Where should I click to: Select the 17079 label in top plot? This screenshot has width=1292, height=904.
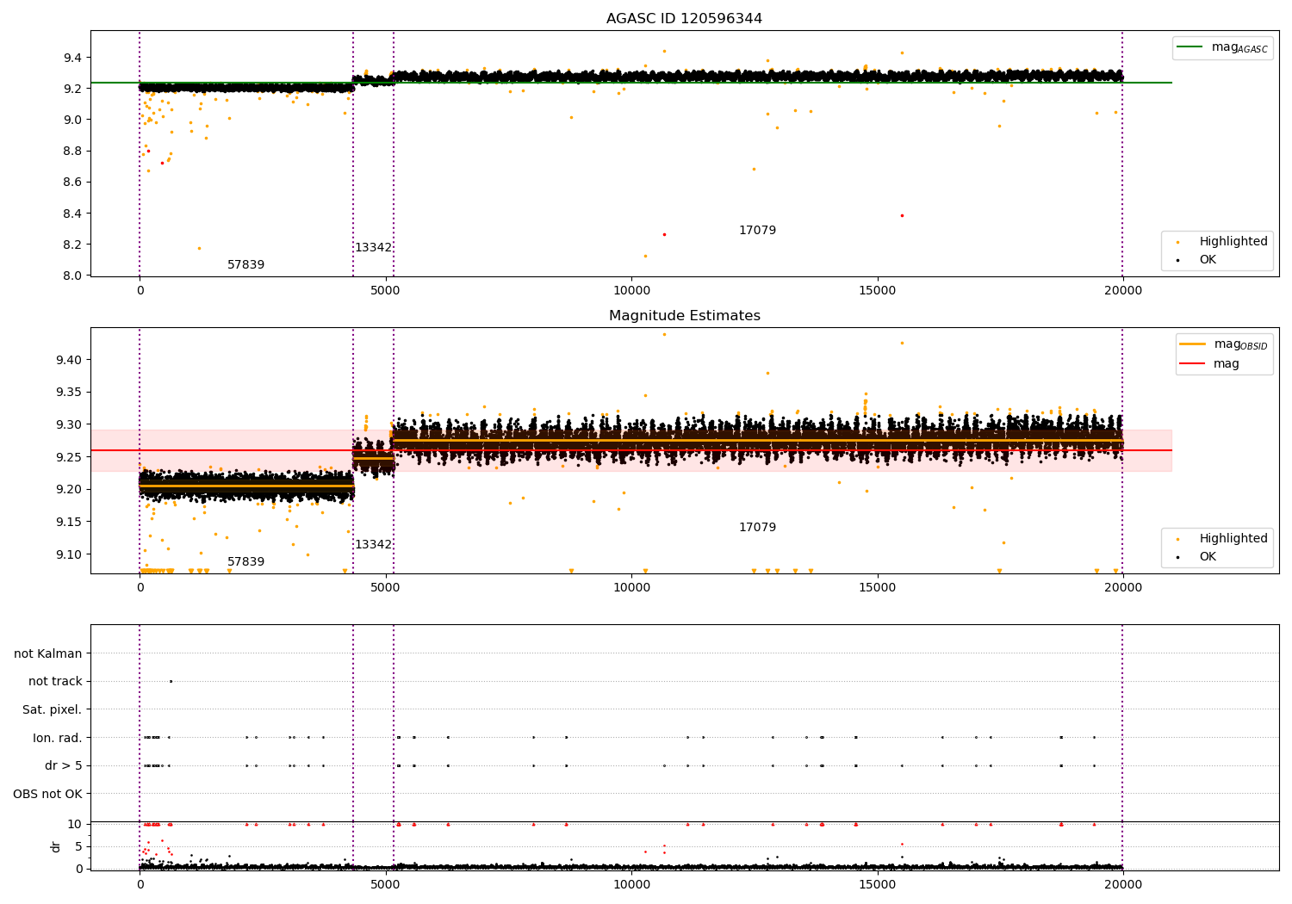757,231
